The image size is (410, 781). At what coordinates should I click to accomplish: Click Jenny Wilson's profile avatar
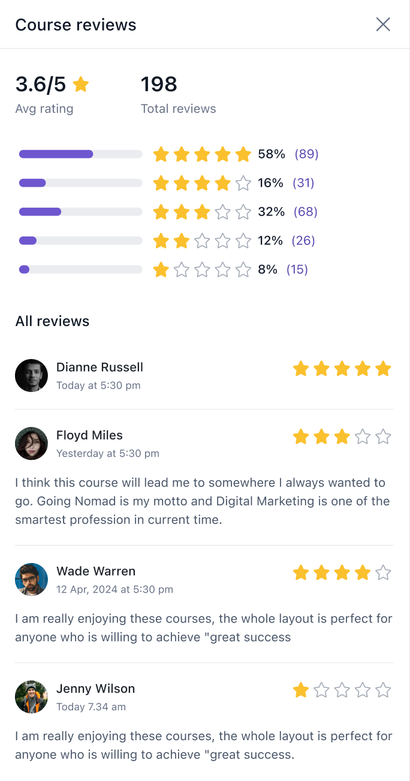point(31,697)
